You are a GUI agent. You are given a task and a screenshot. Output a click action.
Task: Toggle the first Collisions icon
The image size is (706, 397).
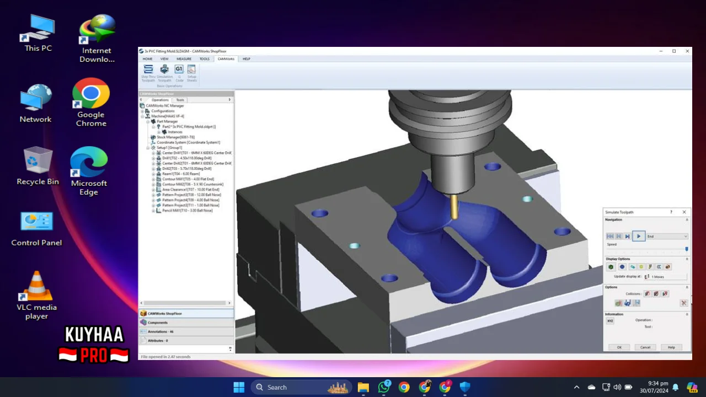point(648,294)
